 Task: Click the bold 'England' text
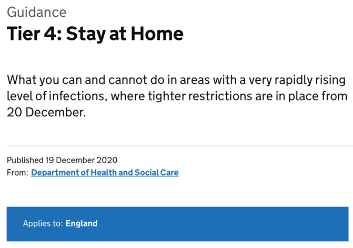point(82,223)
